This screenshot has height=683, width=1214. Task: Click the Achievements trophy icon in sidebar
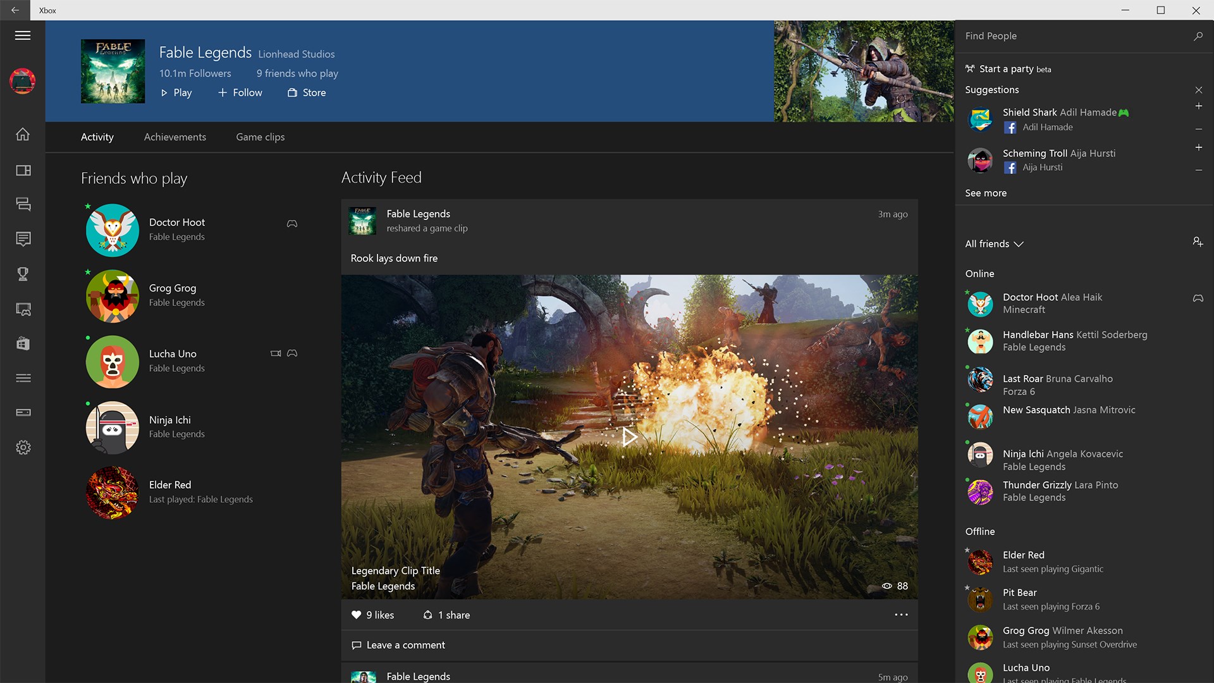pos(23,274)
